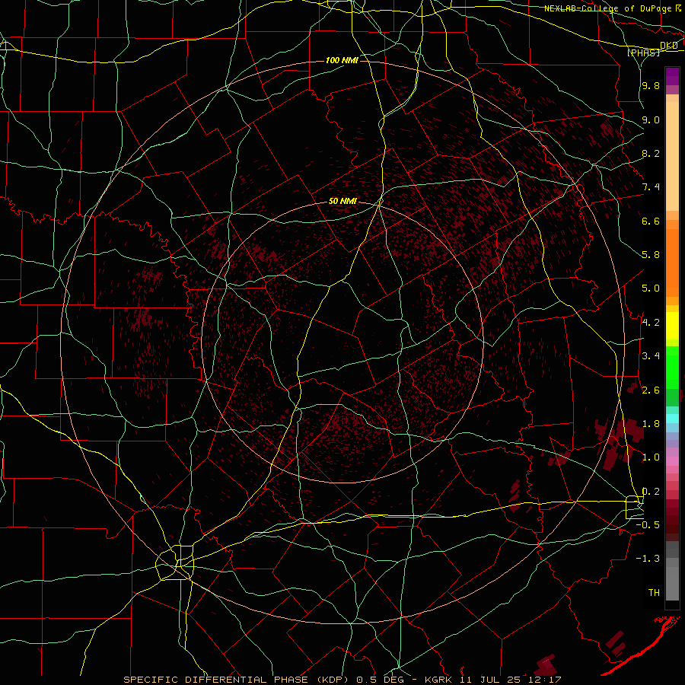Click the yellow segment of the color bar
The image size is (685, 685).
pos(672,326)
